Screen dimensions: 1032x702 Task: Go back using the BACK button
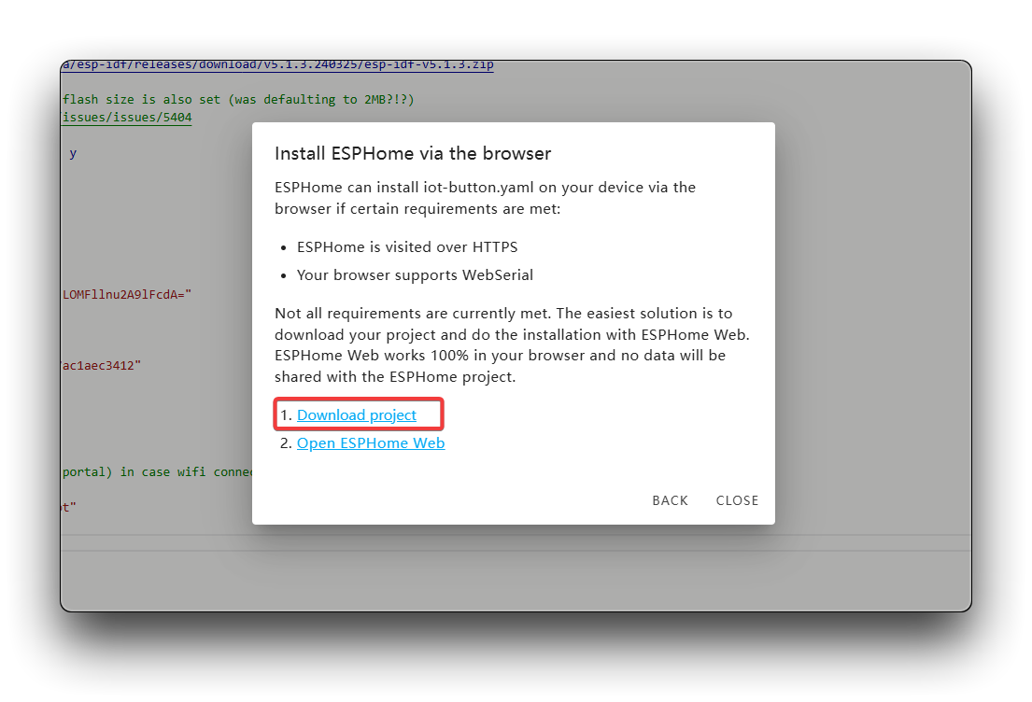coord(670,500)
